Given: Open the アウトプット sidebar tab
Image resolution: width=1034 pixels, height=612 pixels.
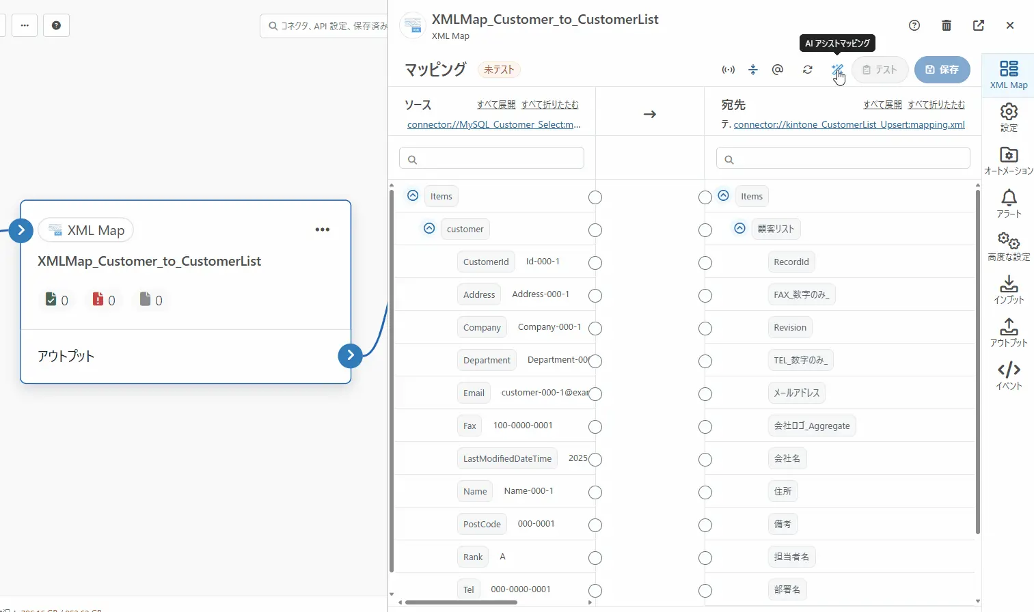Looking at the screenshot, I should pos(1009,333).
